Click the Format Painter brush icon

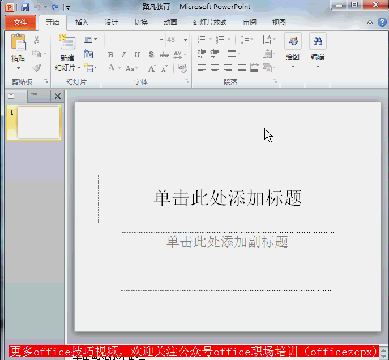(37, 68)
